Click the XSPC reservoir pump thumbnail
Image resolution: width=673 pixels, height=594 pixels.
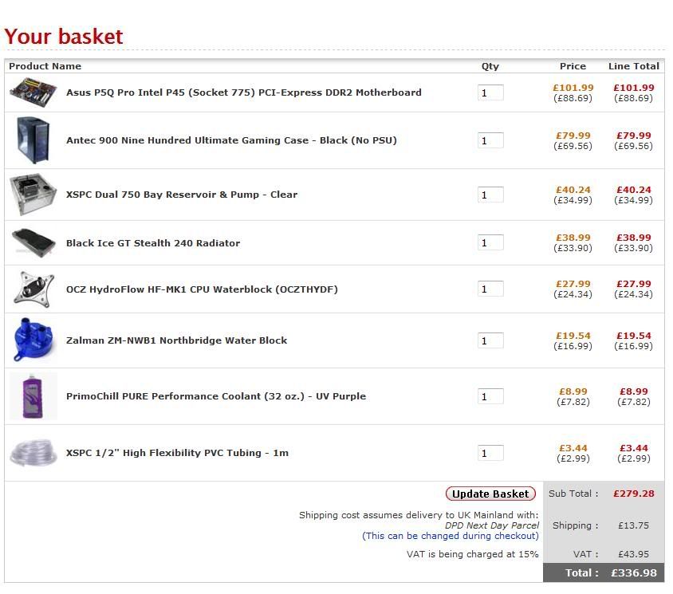(x=33, y=195)
